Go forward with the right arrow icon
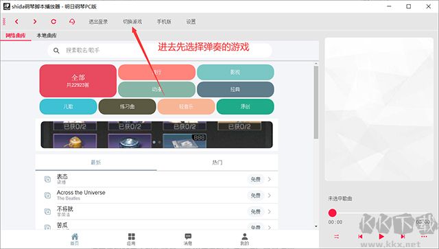This screenshot has height=249, width=439. (35, 21)
